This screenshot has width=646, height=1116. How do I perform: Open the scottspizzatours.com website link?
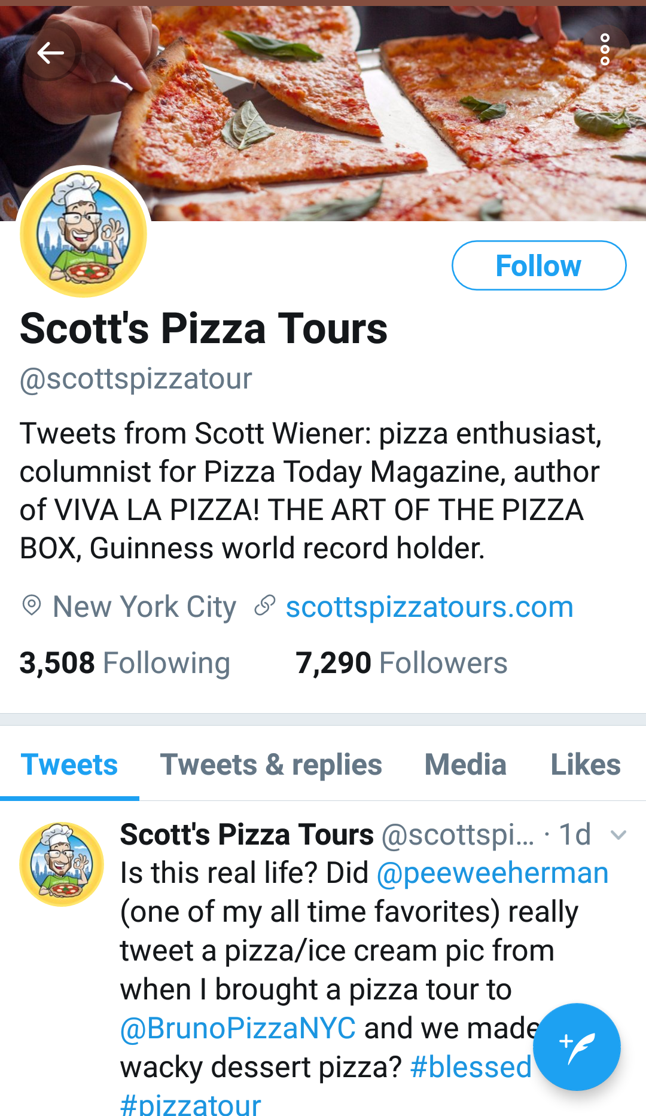[x=429, y=607]
